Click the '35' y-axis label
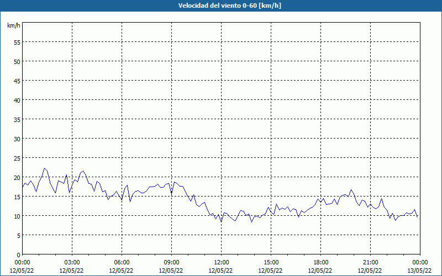The image size is (442, 276). point(17,119)
